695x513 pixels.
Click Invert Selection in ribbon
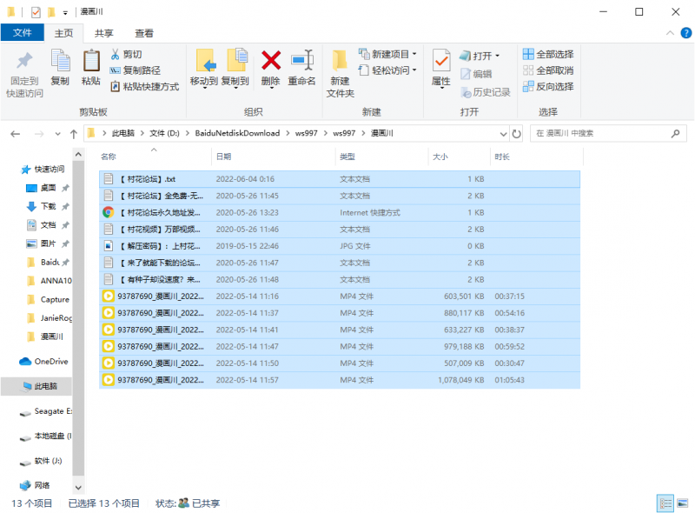coord(548,86)
